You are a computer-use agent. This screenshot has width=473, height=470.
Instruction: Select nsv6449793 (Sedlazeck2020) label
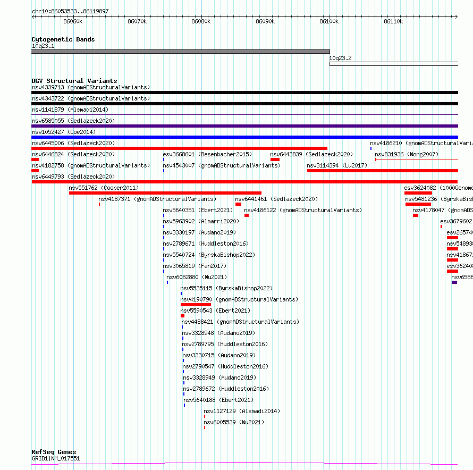point(73,177)
